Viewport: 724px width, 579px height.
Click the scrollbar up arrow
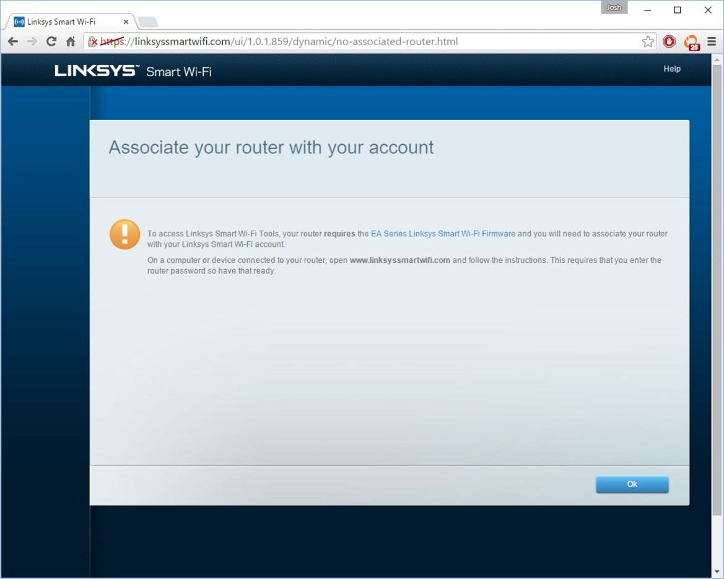717,59
